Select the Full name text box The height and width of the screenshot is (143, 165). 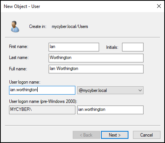tap(96, 69)
